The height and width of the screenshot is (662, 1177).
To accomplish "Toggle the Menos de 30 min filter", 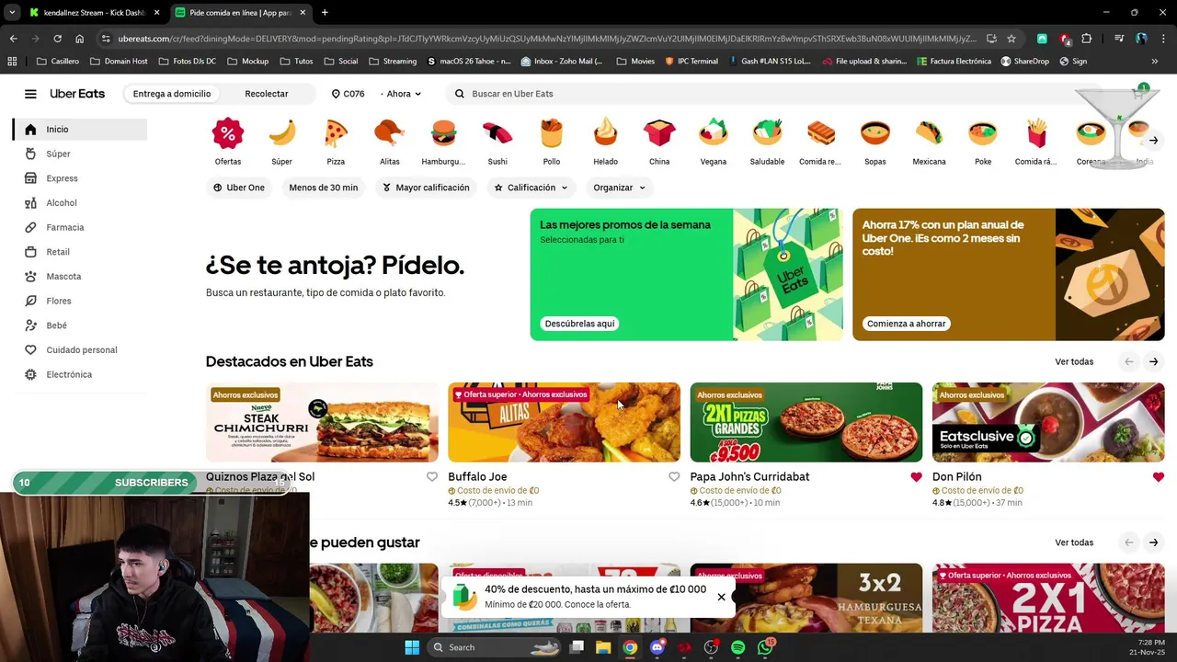I will (323, 188).
